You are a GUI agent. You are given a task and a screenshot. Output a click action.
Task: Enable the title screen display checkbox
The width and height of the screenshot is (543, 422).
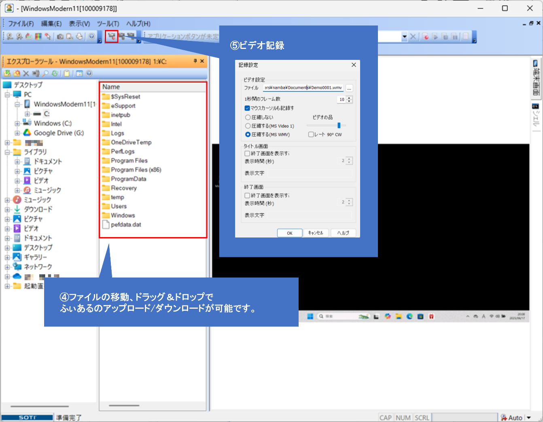pyautogui.click(x=247, y=153)
